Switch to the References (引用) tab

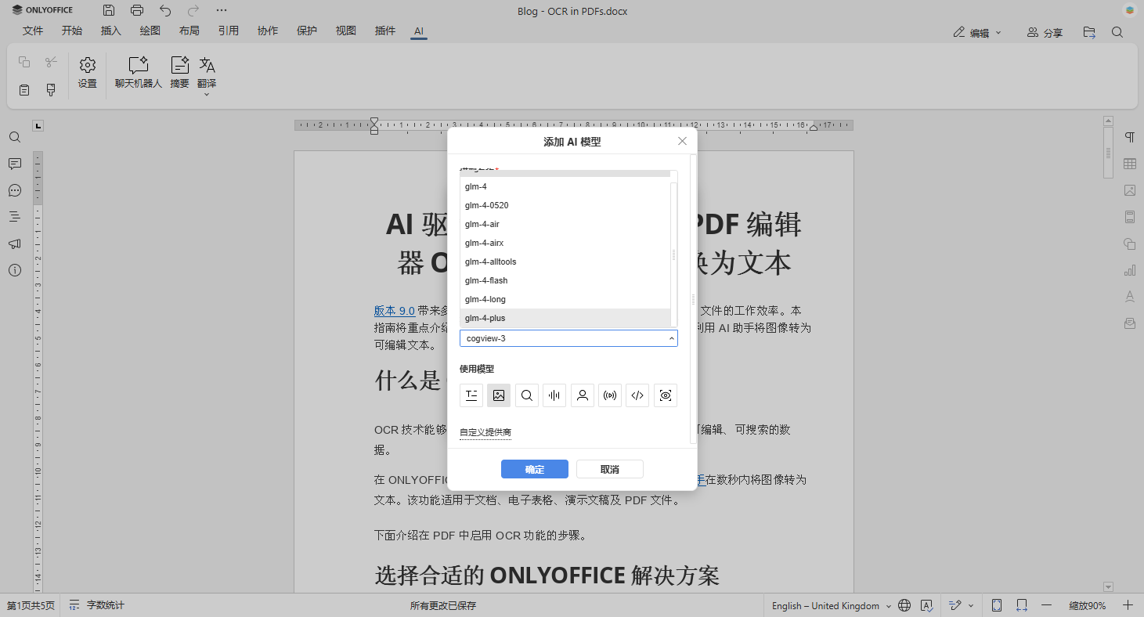pyautogui.click(x=229, y=31)
